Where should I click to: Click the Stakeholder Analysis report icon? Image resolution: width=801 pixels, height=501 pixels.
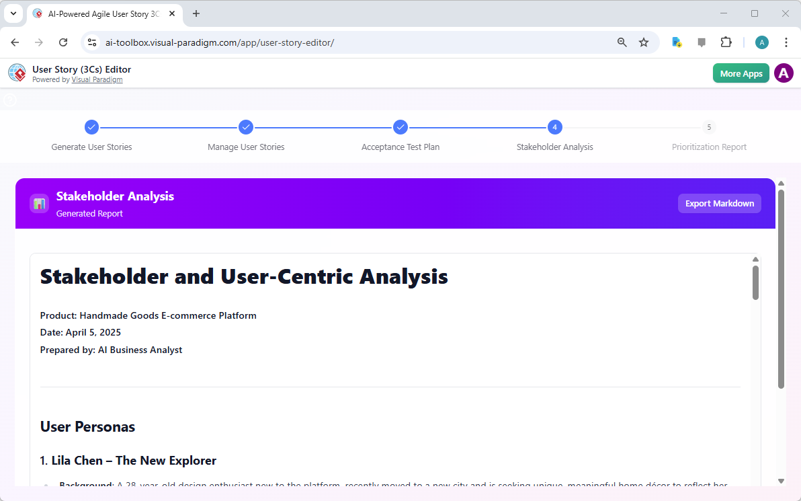(x=39, y=203)
